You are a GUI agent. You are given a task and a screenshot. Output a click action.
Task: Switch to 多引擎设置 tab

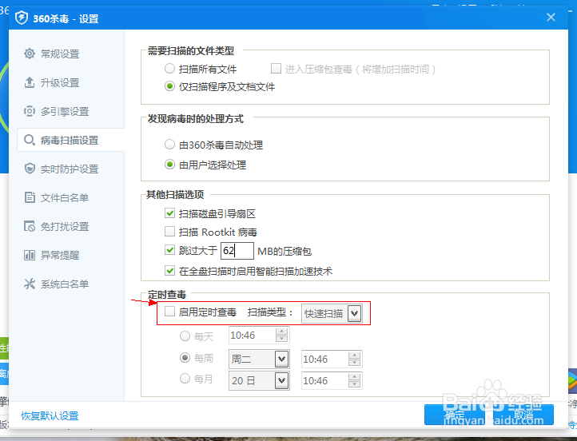point(65,111)
